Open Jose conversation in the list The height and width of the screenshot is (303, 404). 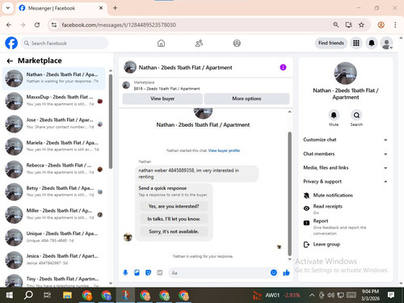(x=53, y=124)
